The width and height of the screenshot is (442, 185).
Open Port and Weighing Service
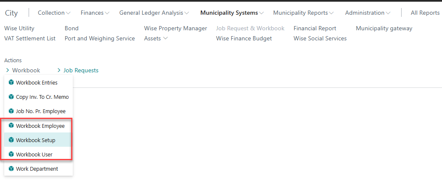[100, 38]
